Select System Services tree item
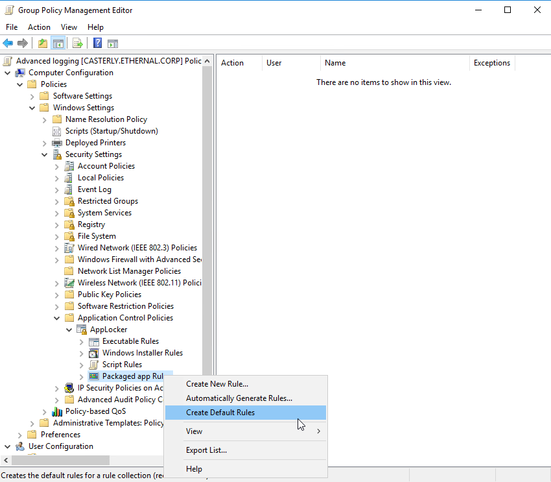Screen dimensions: 551x482 (x=104, y=213)
